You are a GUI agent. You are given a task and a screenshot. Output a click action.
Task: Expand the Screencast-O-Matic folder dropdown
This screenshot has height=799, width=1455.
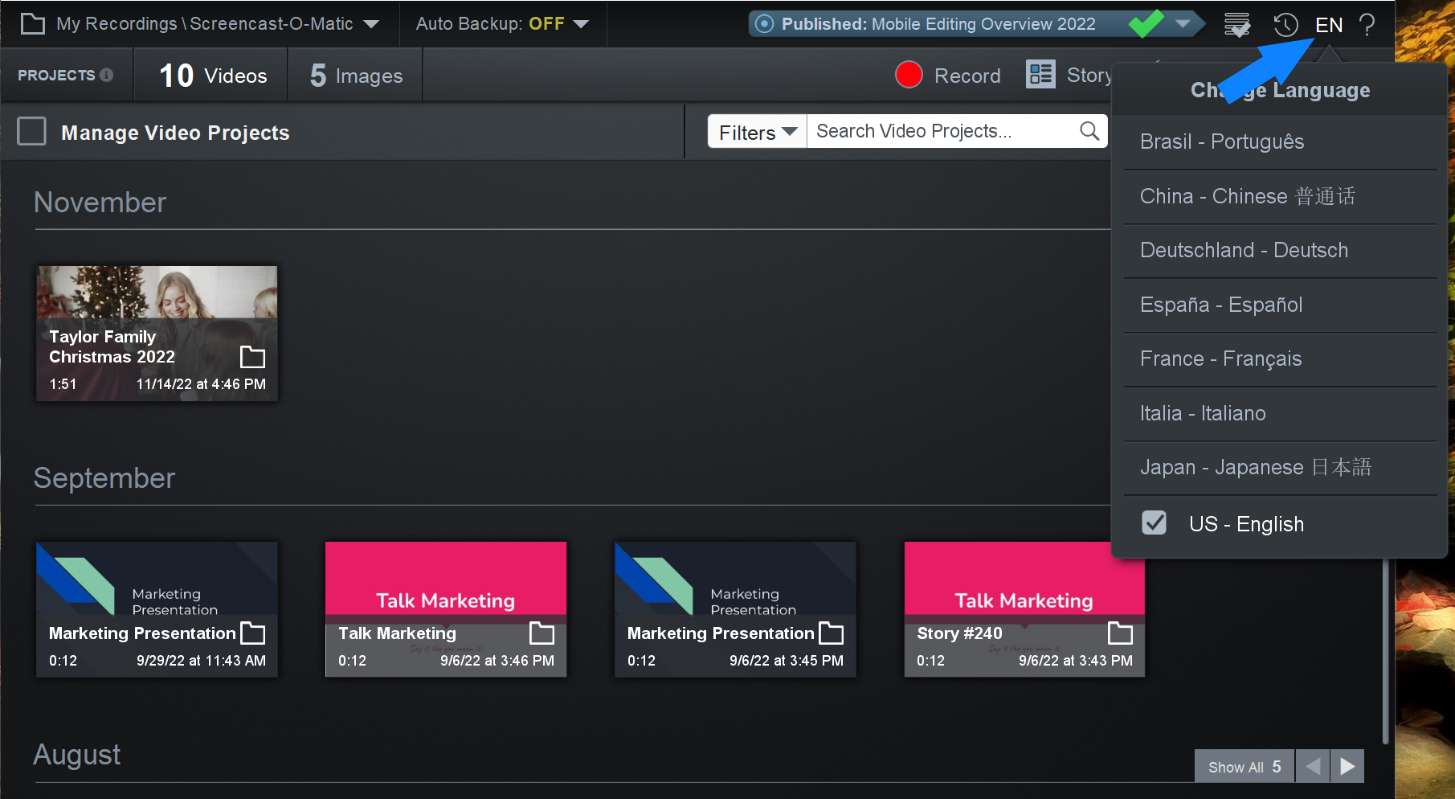point(371,24)
